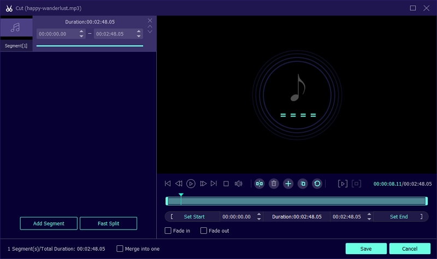Enable the Fade out checkbox
This screenshot has height=259, width=437.
(x=204, y=231)
